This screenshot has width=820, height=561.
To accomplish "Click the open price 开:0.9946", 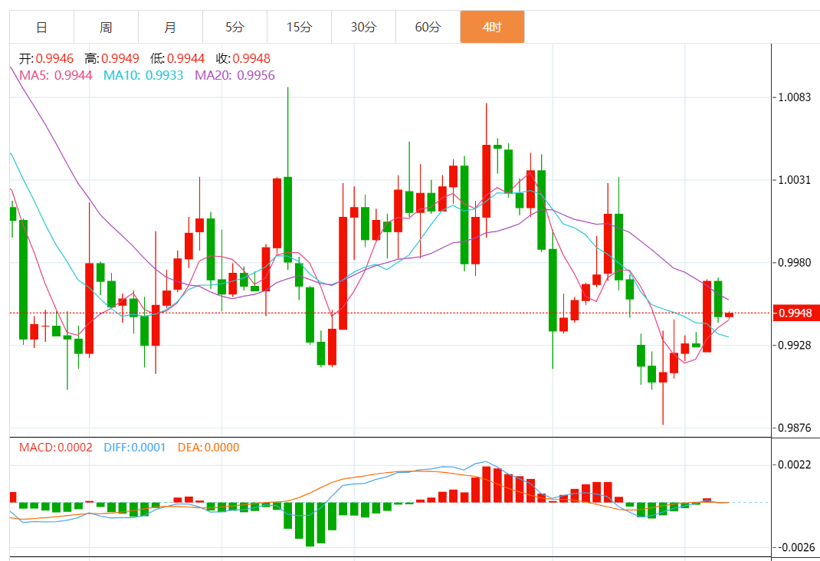I will coord(47,58).
